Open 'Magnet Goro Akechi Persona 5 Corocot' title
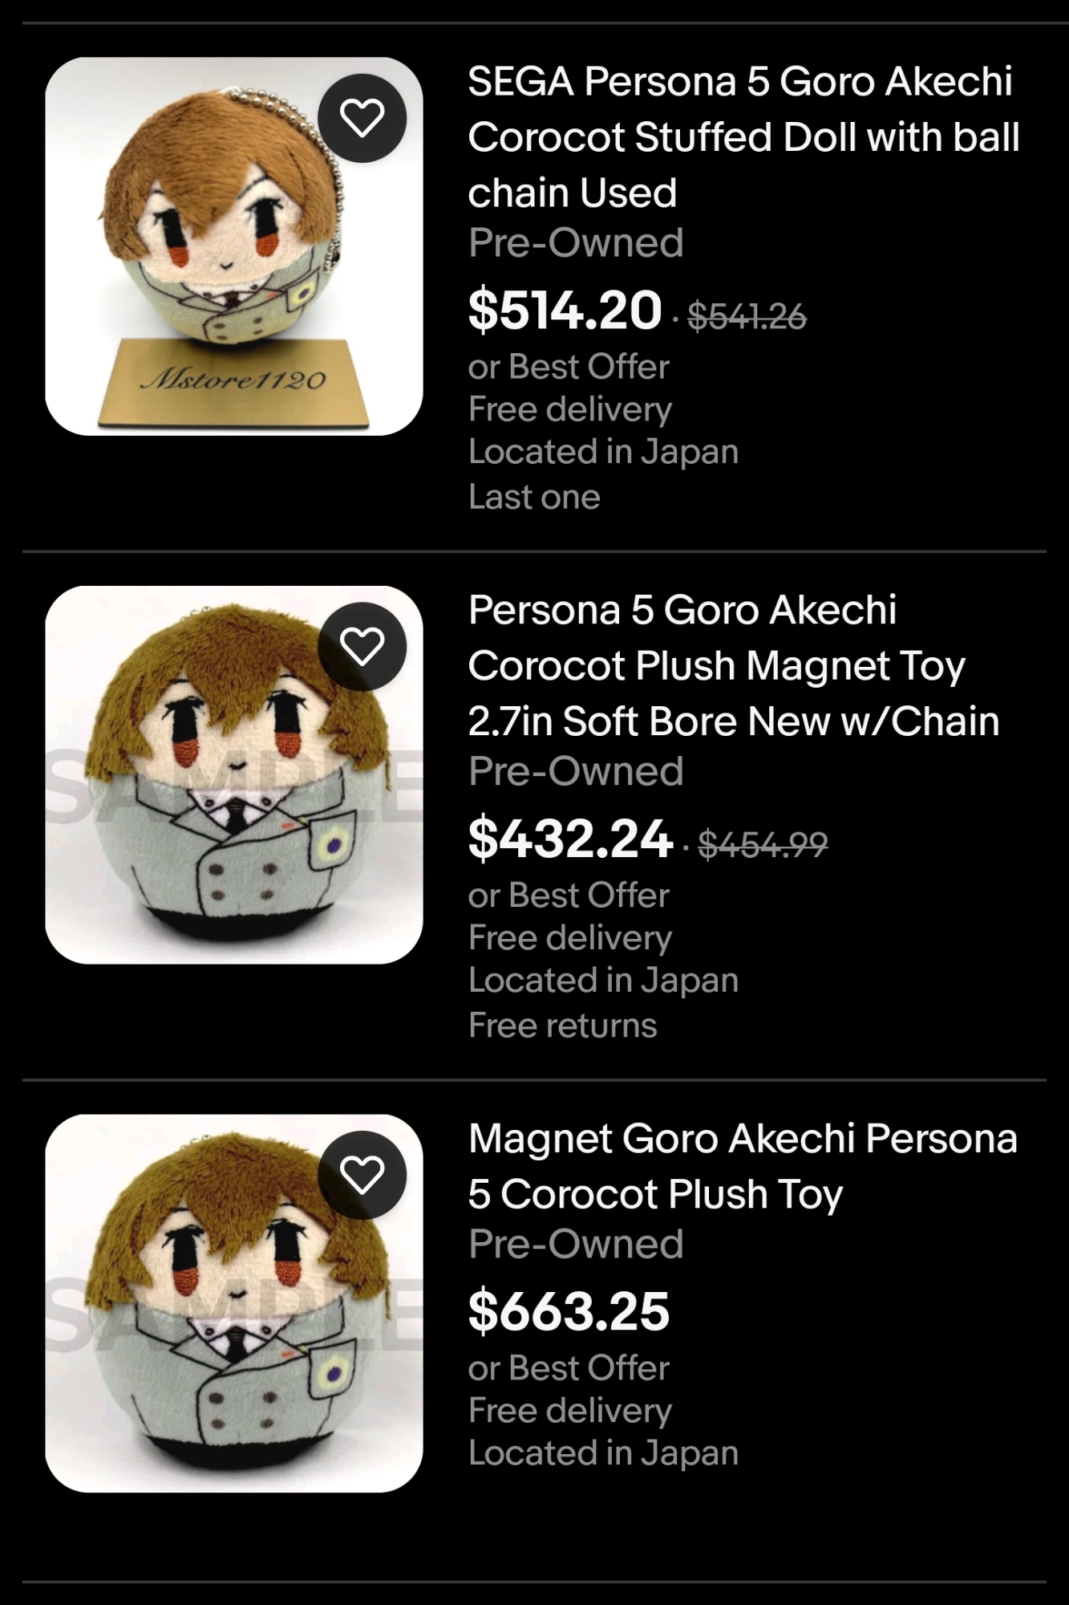 (742, 1166)
